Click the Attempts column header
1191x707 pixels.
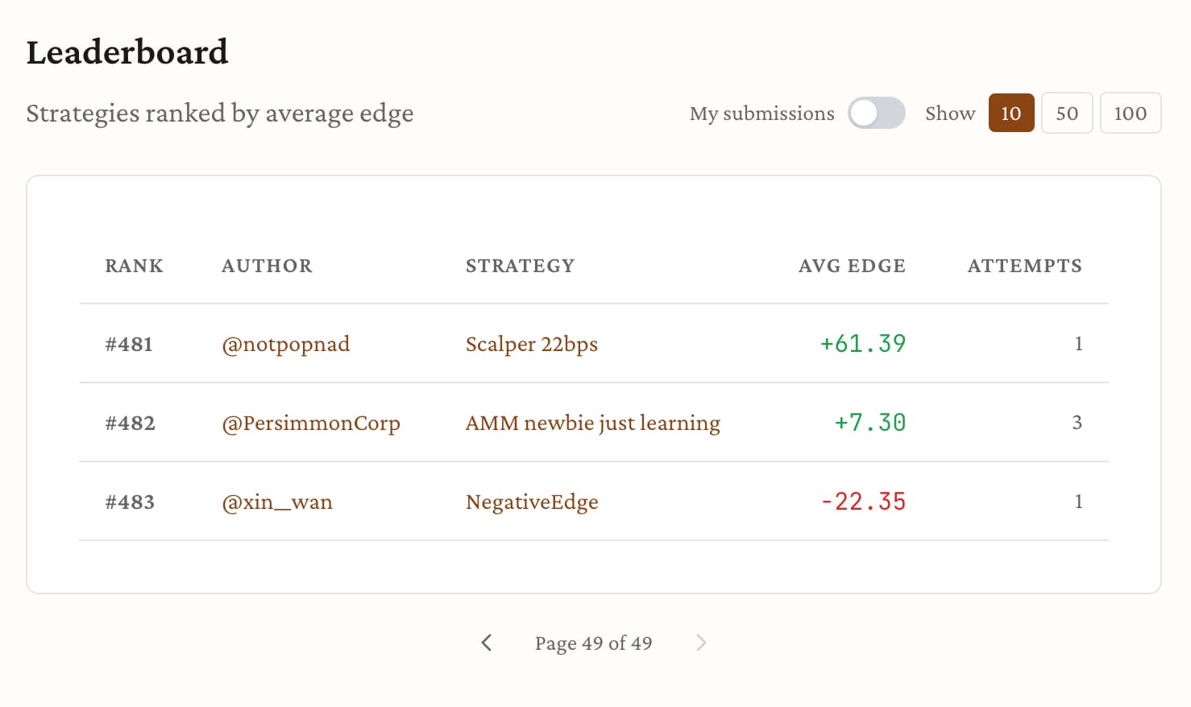1024,267
